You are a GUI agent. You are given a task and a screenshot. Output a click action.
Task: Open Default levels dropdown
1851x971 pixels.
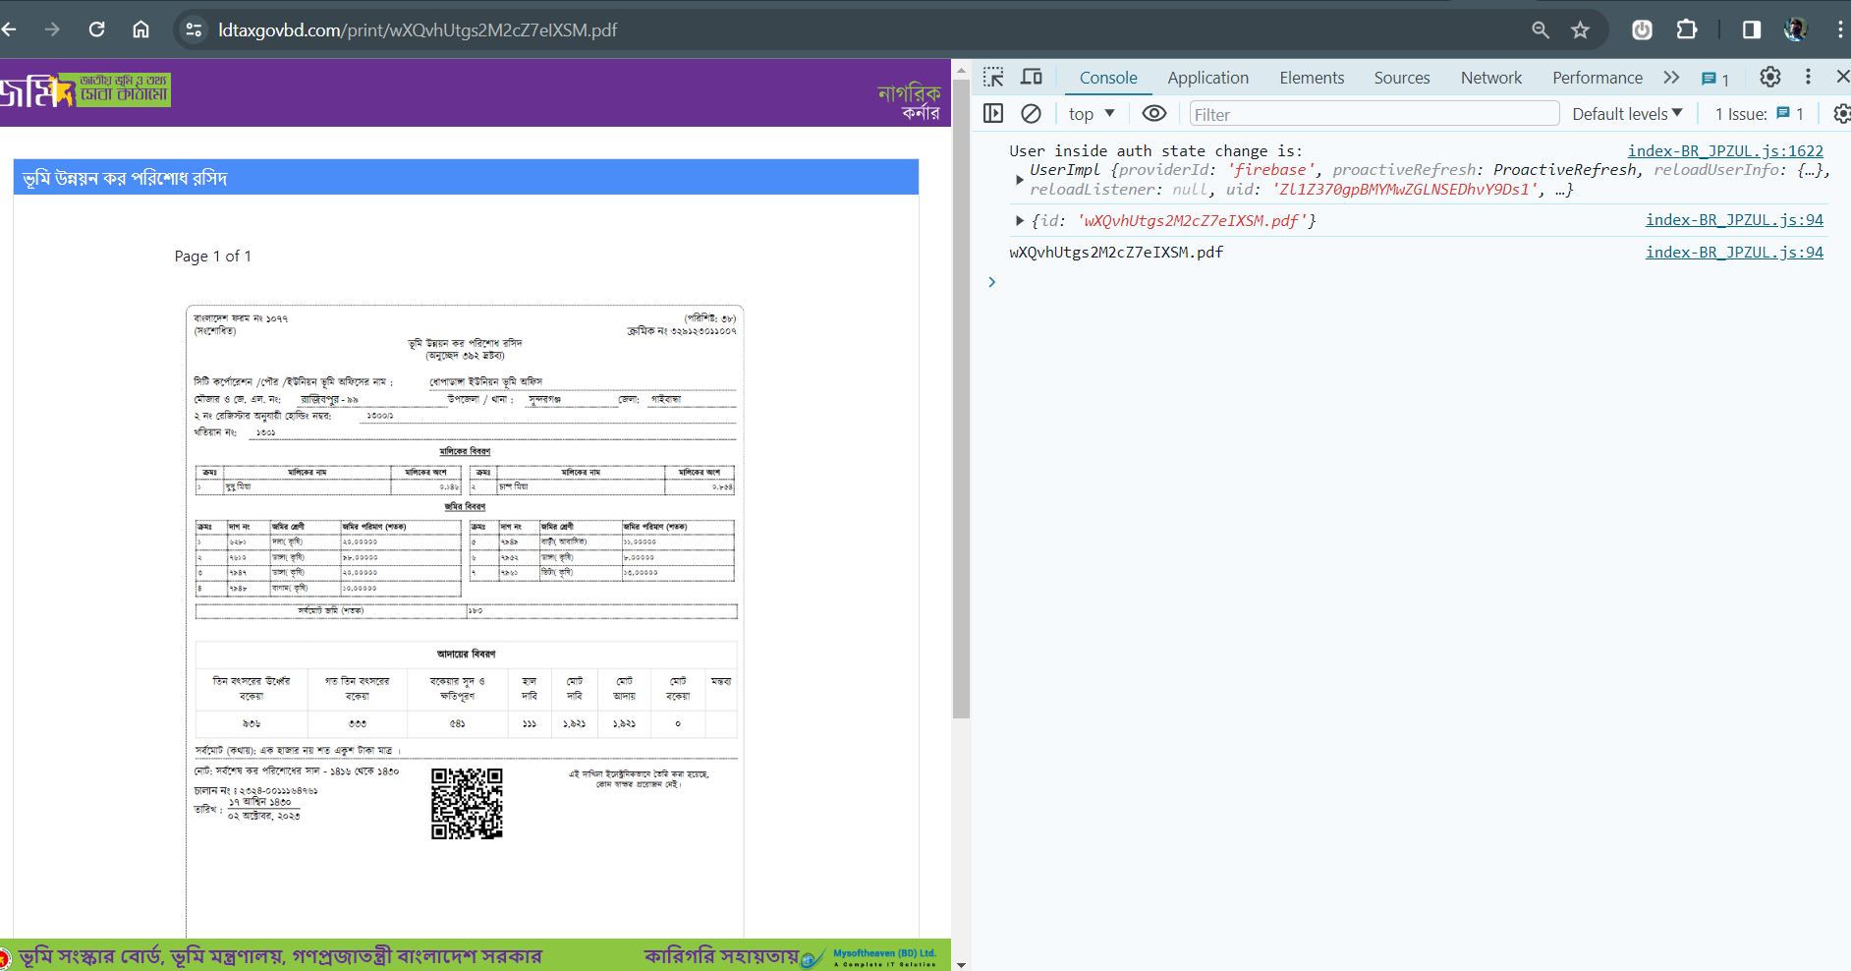(1627, 114)
